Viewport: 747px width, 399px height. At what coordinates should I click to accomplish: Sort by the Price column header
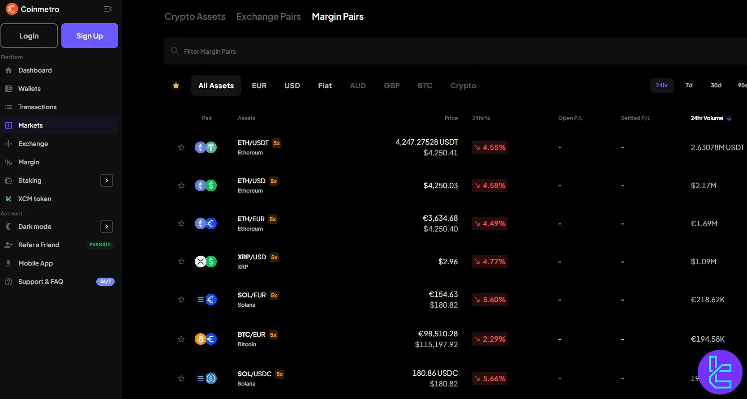(x=451, y=118)
